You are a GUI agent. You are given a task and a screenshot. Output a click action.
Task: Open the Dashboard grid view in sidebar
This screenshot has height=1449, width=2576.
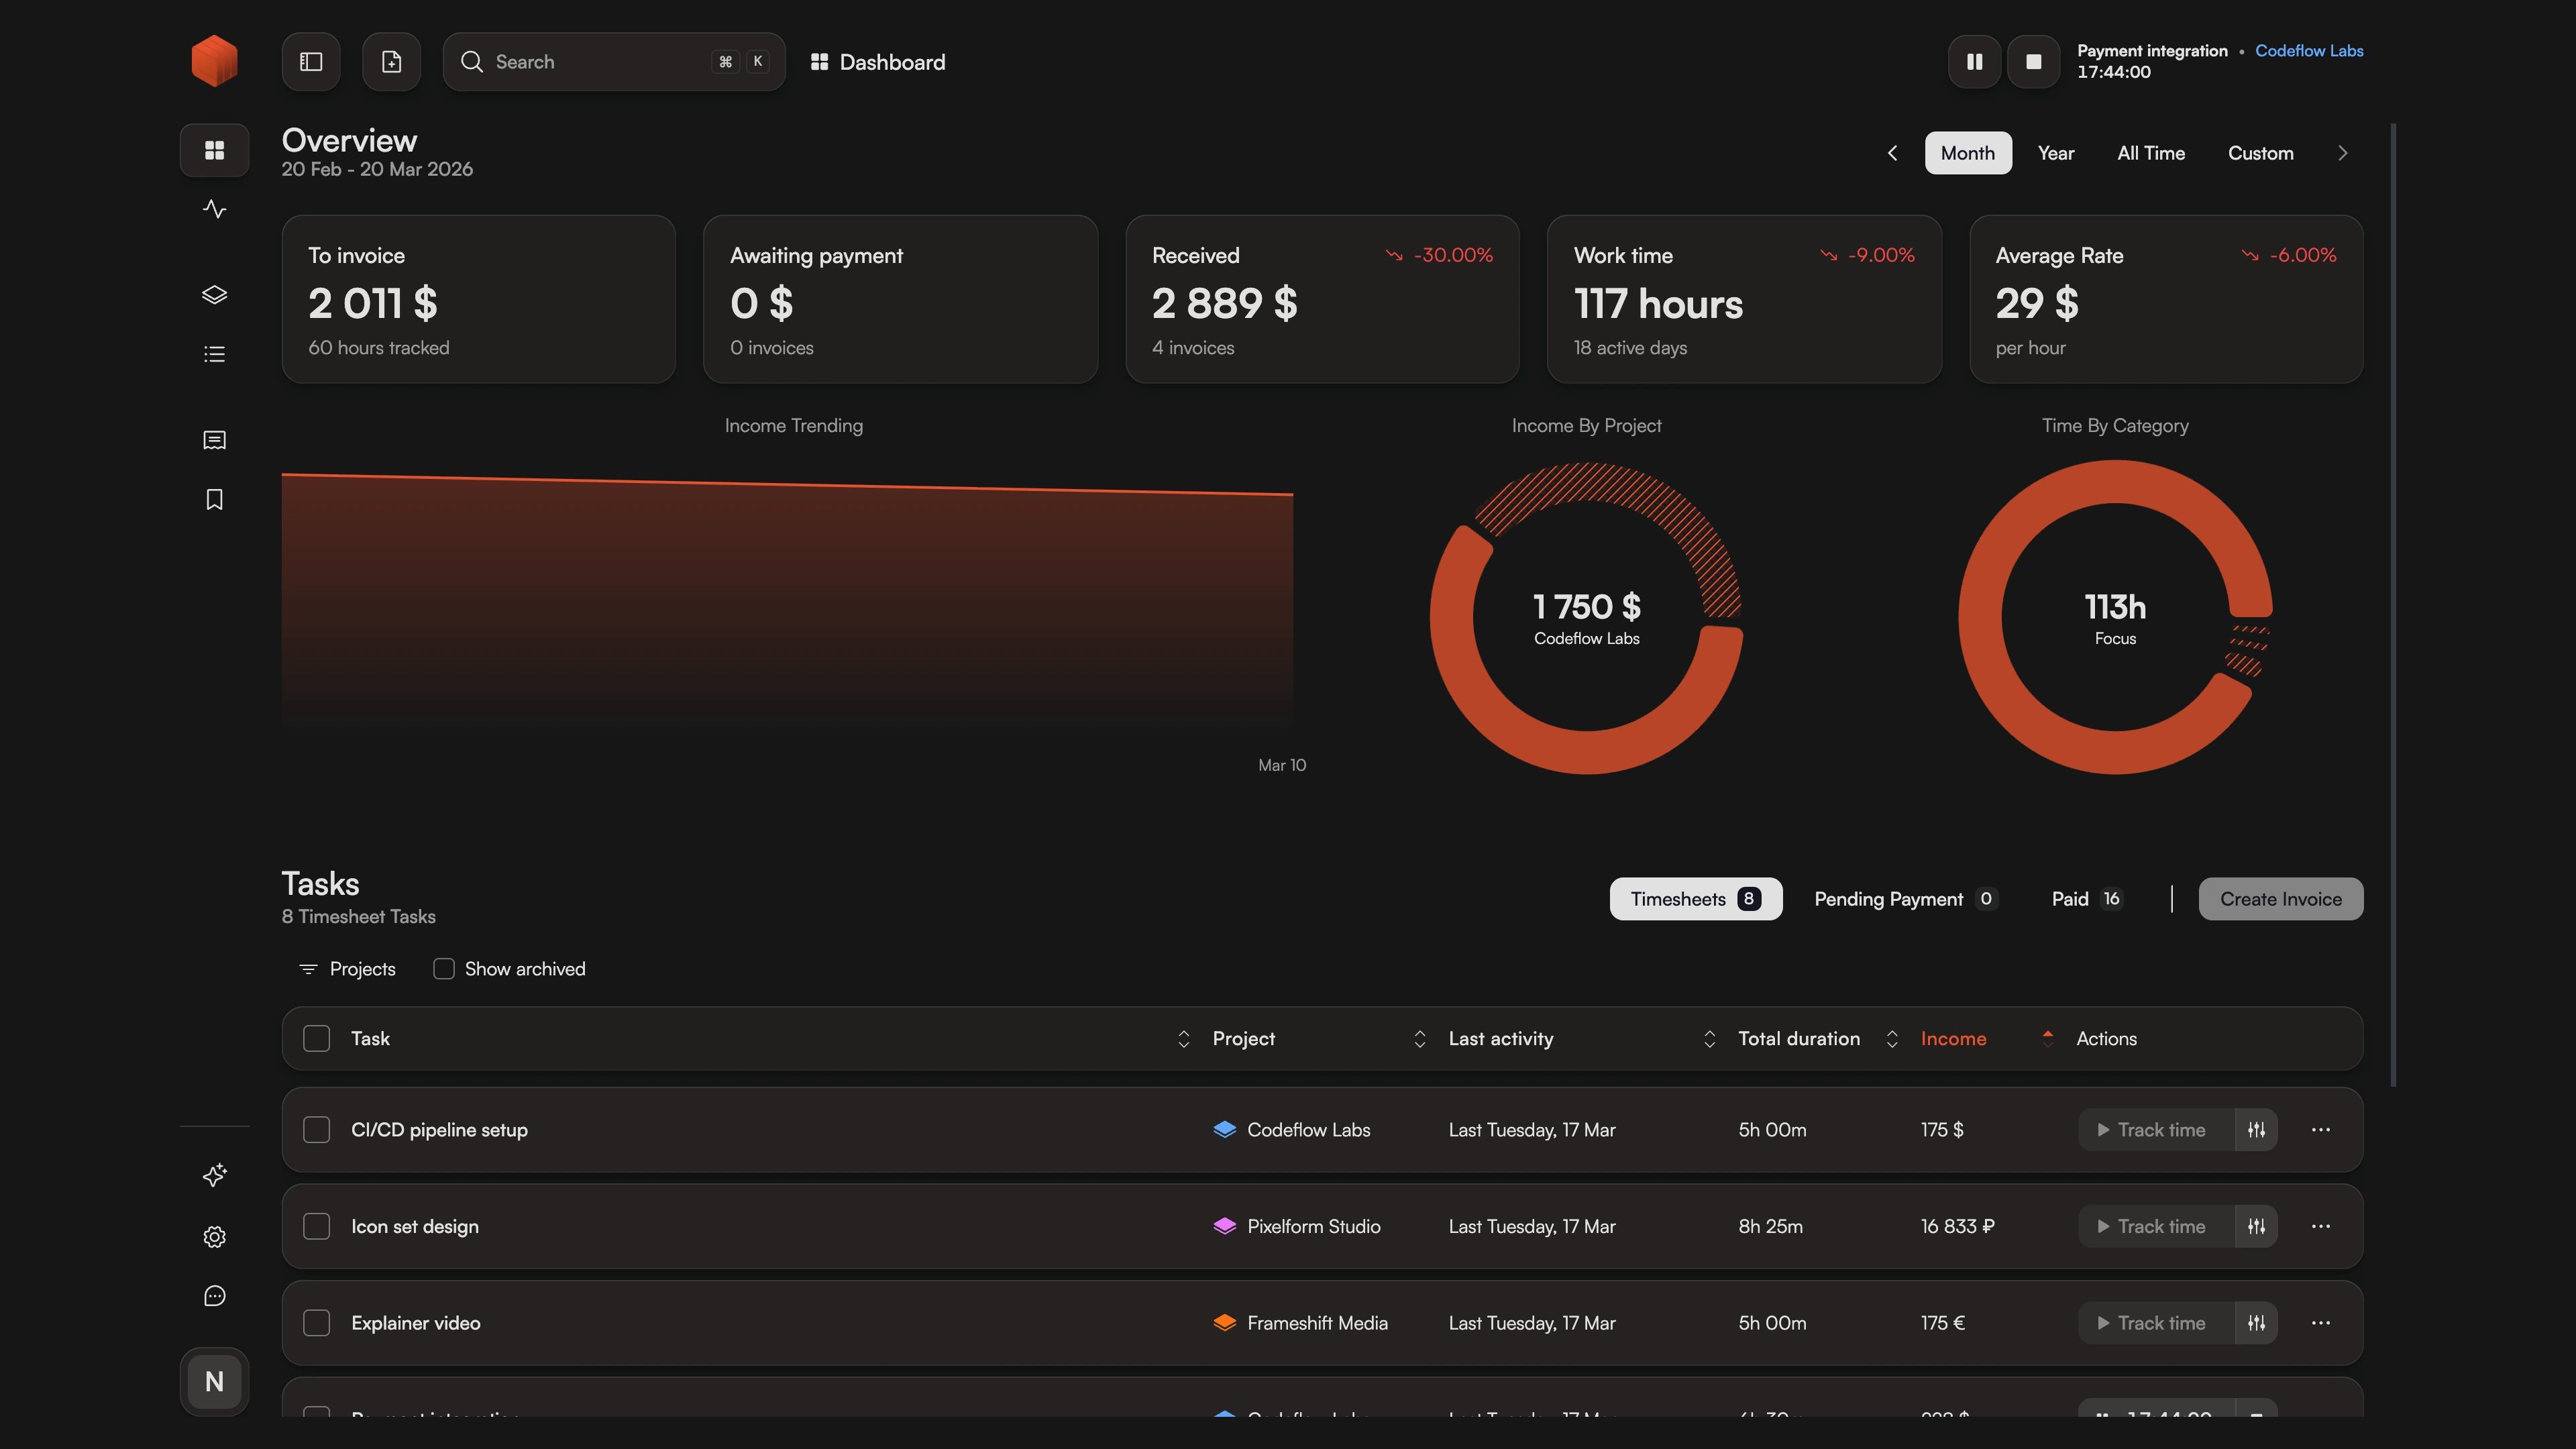pyautogui.click(x=214, y=150)
